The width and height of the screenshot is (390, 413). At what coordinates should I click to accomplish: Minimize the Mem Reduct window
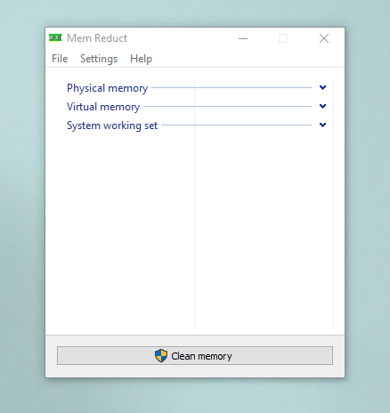click(243, 38)
